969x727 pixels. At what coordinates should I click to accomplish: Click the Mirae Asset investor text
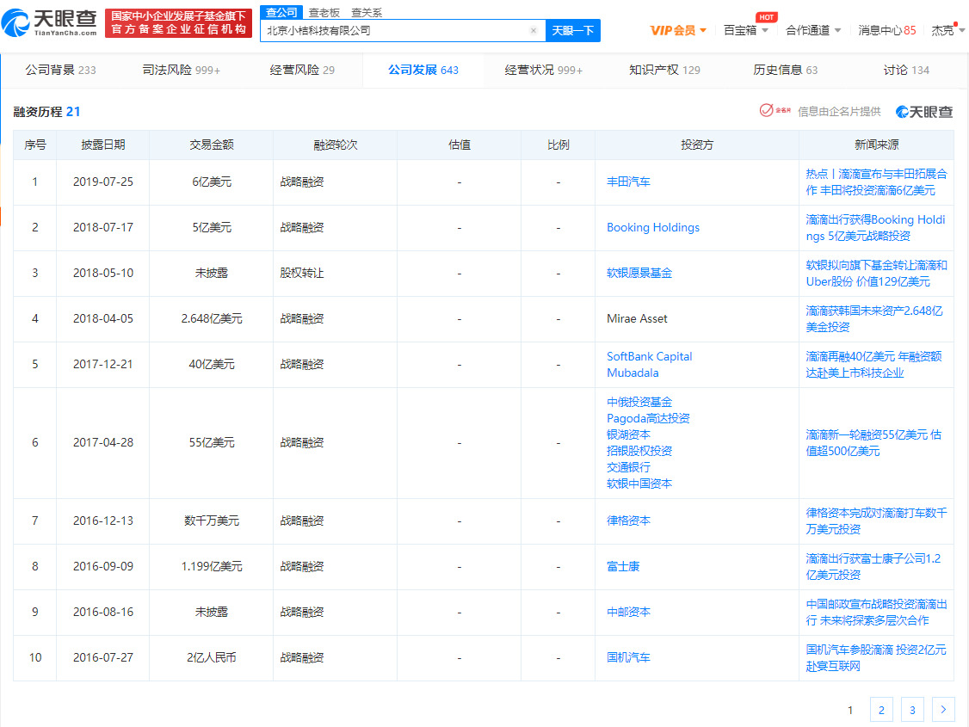click(637, 318)
